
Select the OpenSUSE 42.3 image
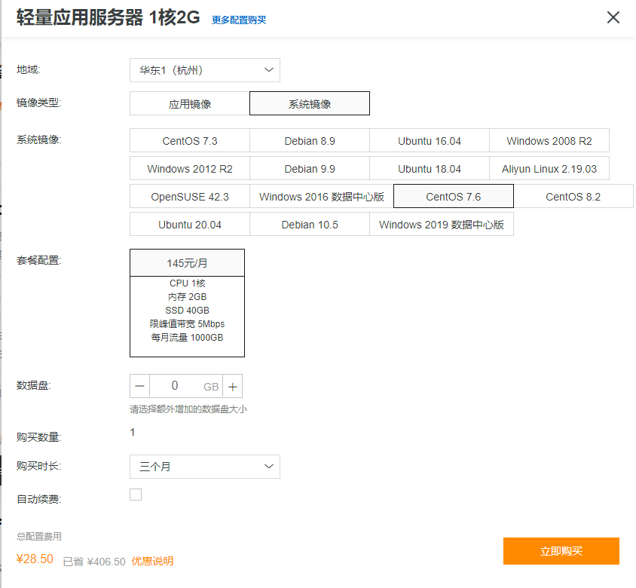[189, 196]
